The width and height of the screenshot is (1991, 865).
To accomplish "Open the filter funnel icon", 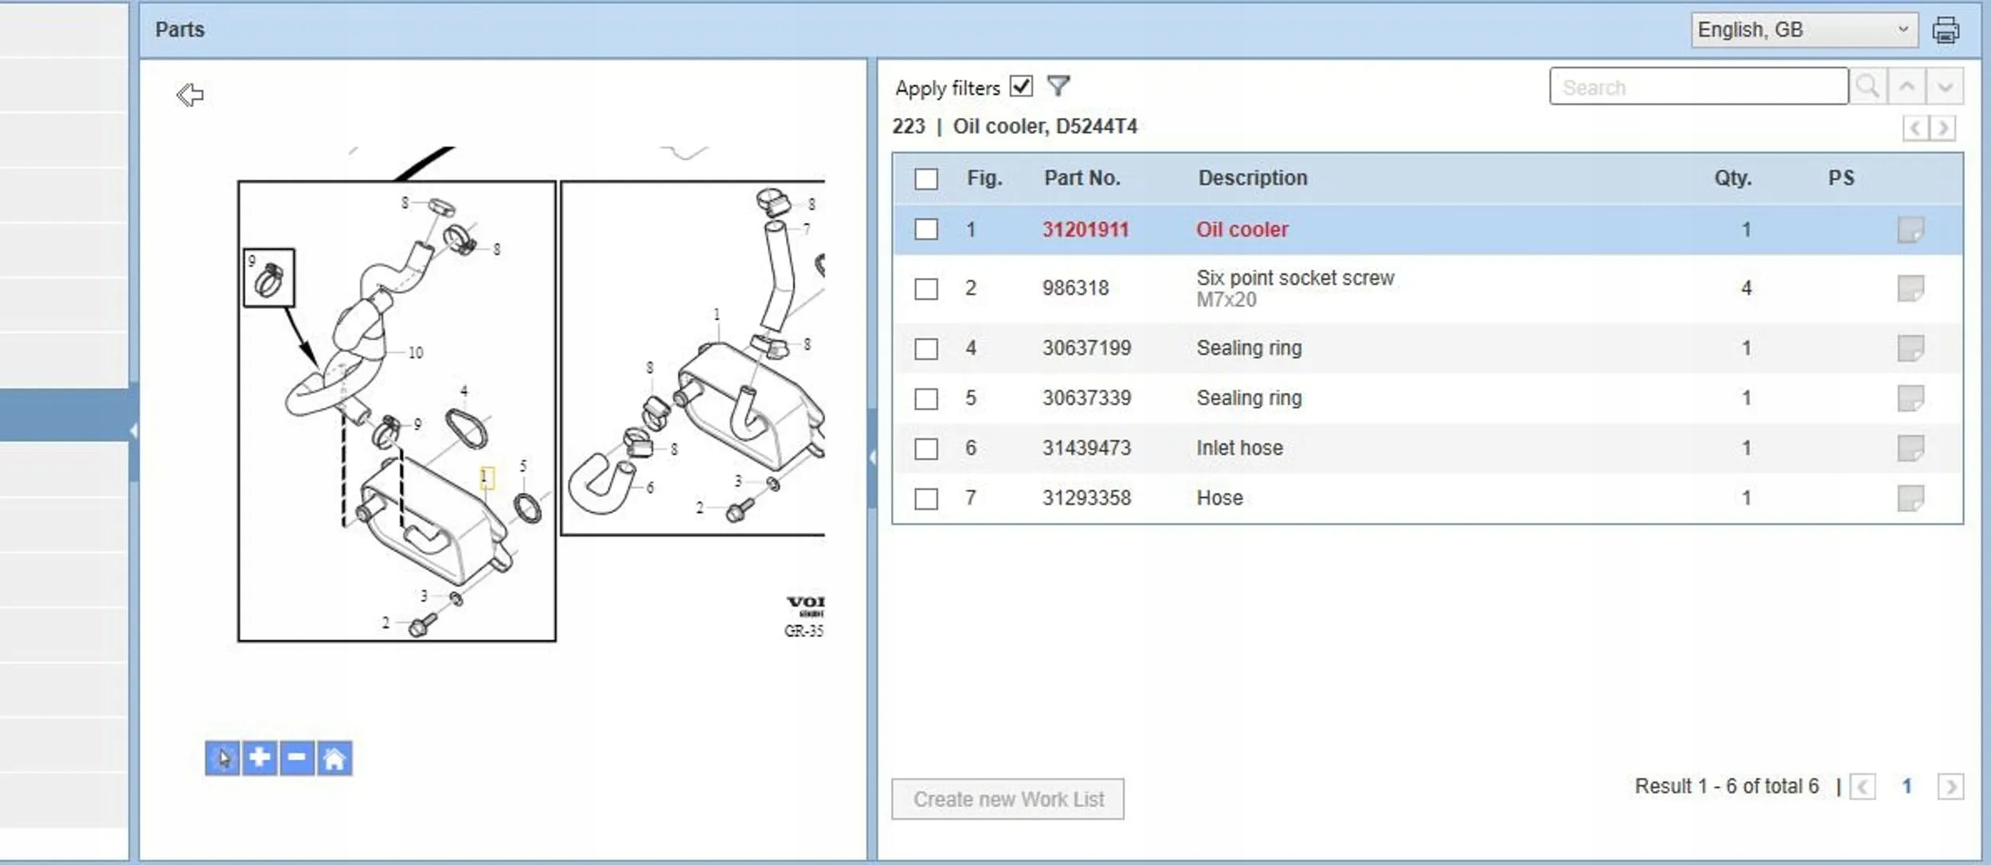I will click(1058, 85).
